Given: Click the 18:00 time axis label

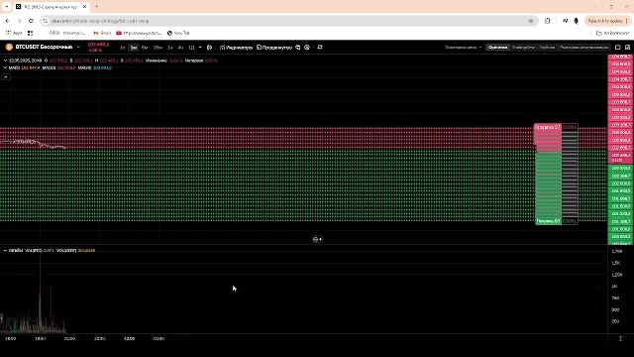Looking at the screenshot, I should (11, 339).
